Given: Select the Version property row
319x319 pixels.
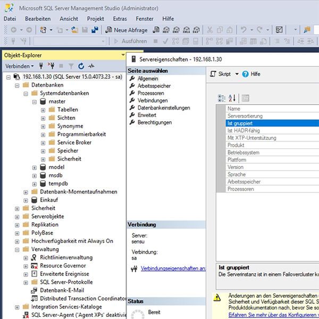Looking at the screenshot, I should 272,167.
